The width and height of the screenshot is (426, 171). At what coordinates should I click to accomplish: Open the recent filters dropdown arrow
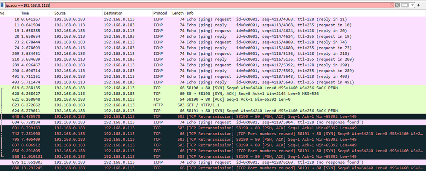tap(412, 5)
